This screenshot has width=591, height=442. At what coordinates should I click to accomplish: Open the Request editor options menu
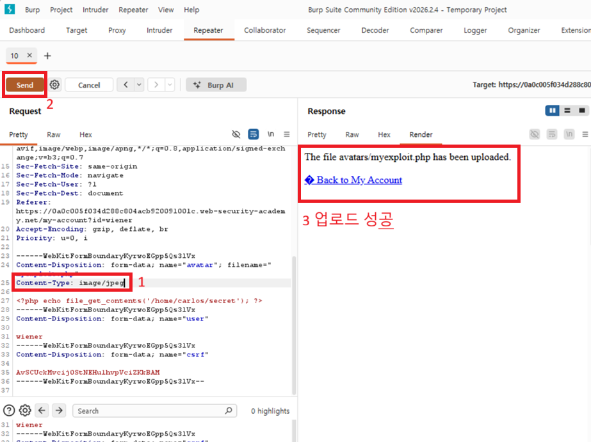(x=287, y=134)
